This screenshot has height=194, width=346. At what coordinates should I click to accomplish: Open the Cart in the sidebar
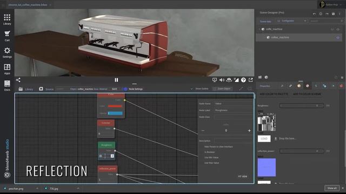point(7,36)
